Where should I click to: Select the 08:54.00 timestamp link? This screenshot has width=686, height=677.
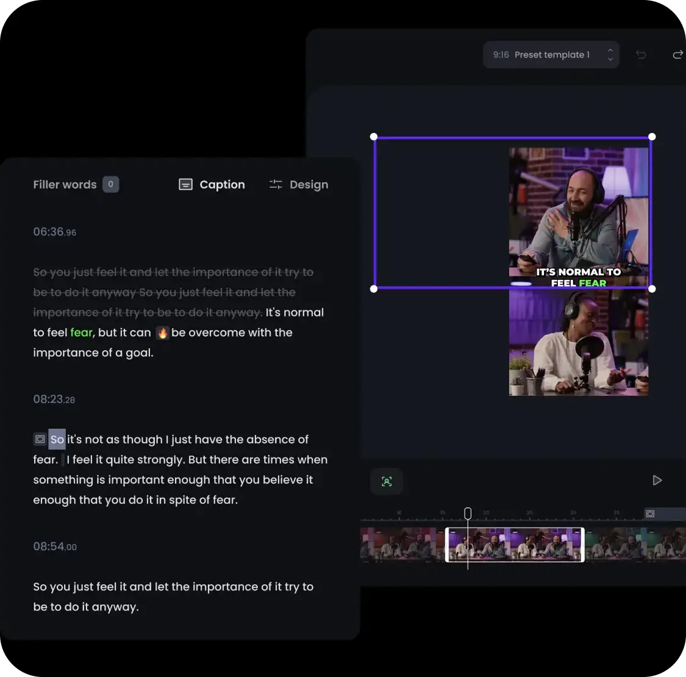click(55, 546)
